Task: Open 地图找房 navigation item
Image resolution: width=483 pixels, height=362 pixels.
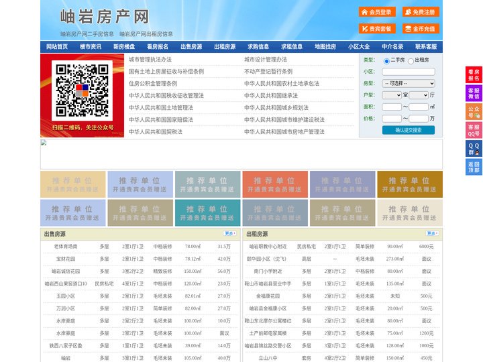Action: pyautogui.click(x=325, y=47)
